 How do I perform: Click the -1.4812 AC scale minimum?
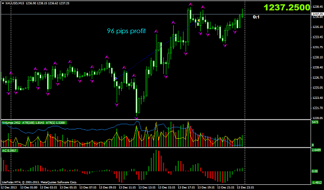(x=317, y=183)
